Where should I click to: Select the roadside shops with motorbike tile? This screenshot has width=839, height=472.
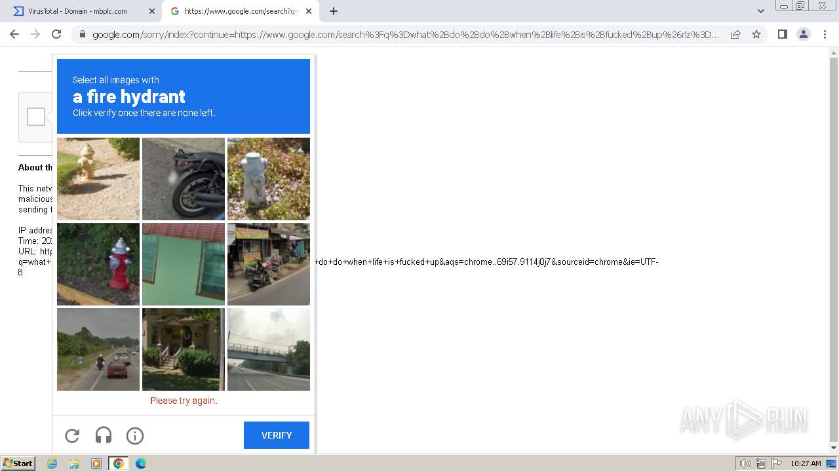click(269, 264)
